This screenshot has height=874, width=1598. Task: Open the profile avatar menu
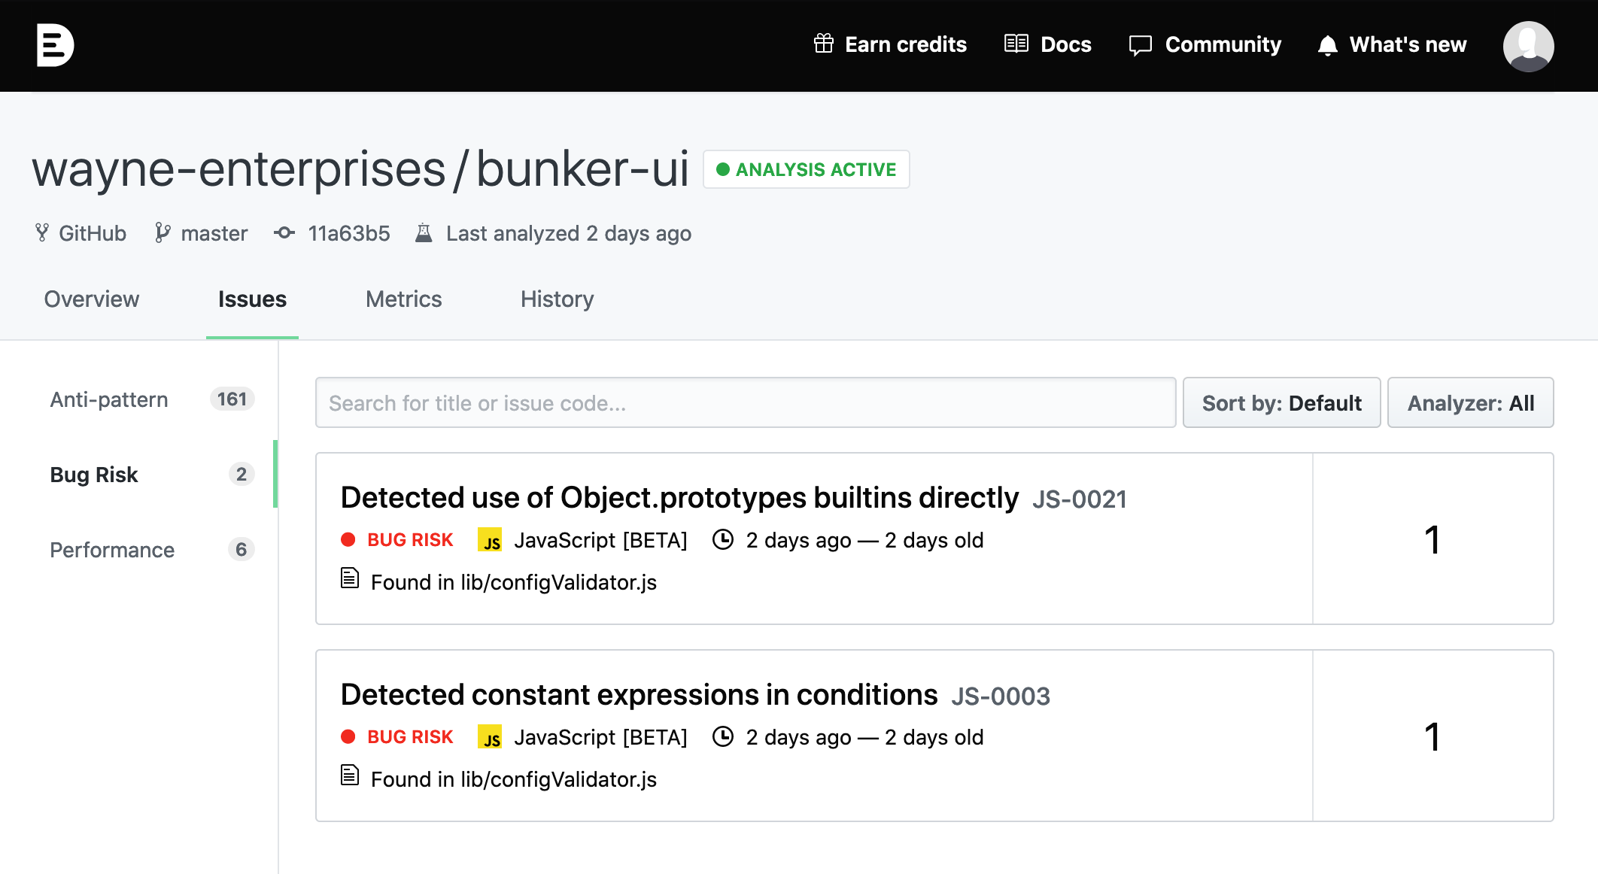[x=1528, y=46]
